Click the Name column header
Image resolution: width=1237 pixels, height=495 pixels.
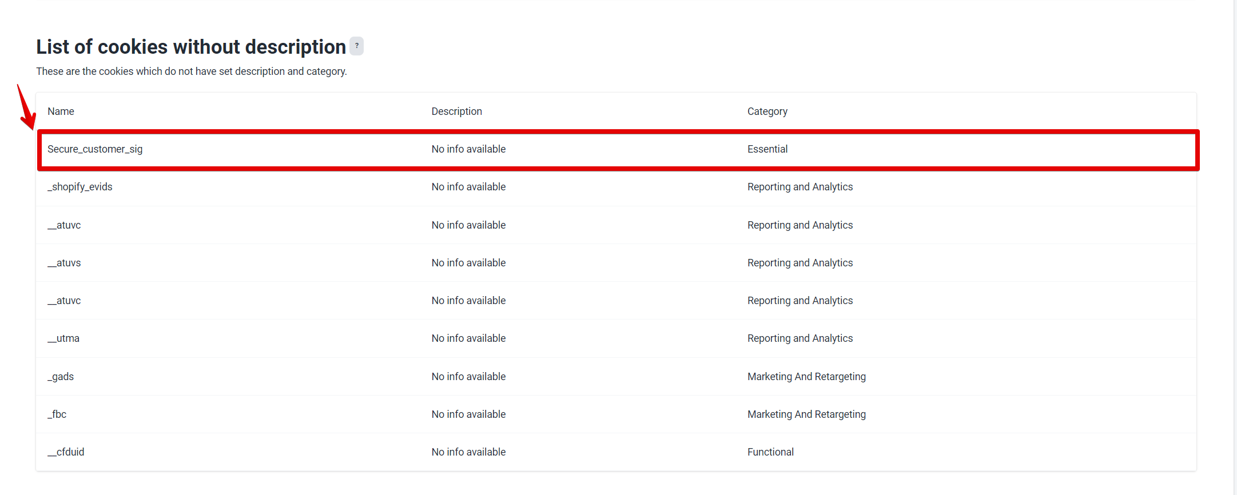point(61,111)
